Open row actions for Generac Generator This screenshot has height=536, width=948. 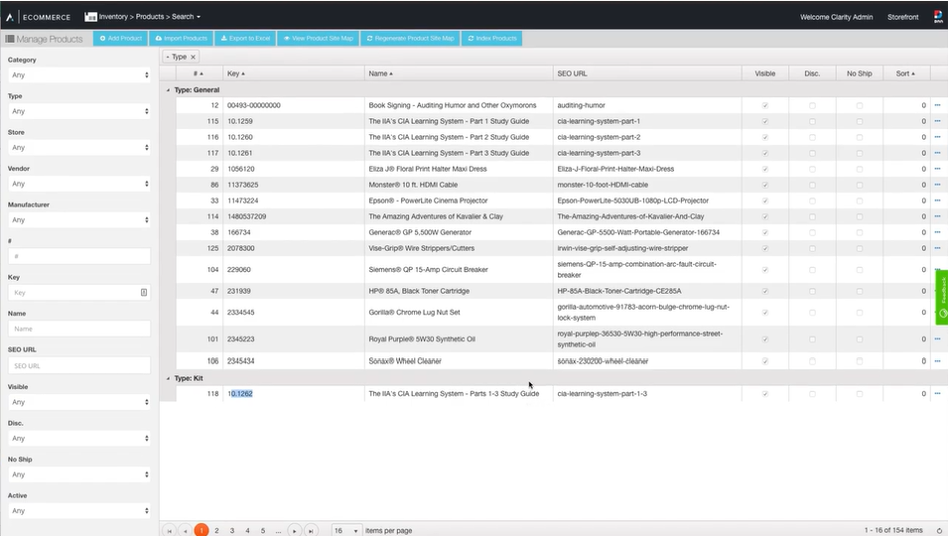[938, 232]
